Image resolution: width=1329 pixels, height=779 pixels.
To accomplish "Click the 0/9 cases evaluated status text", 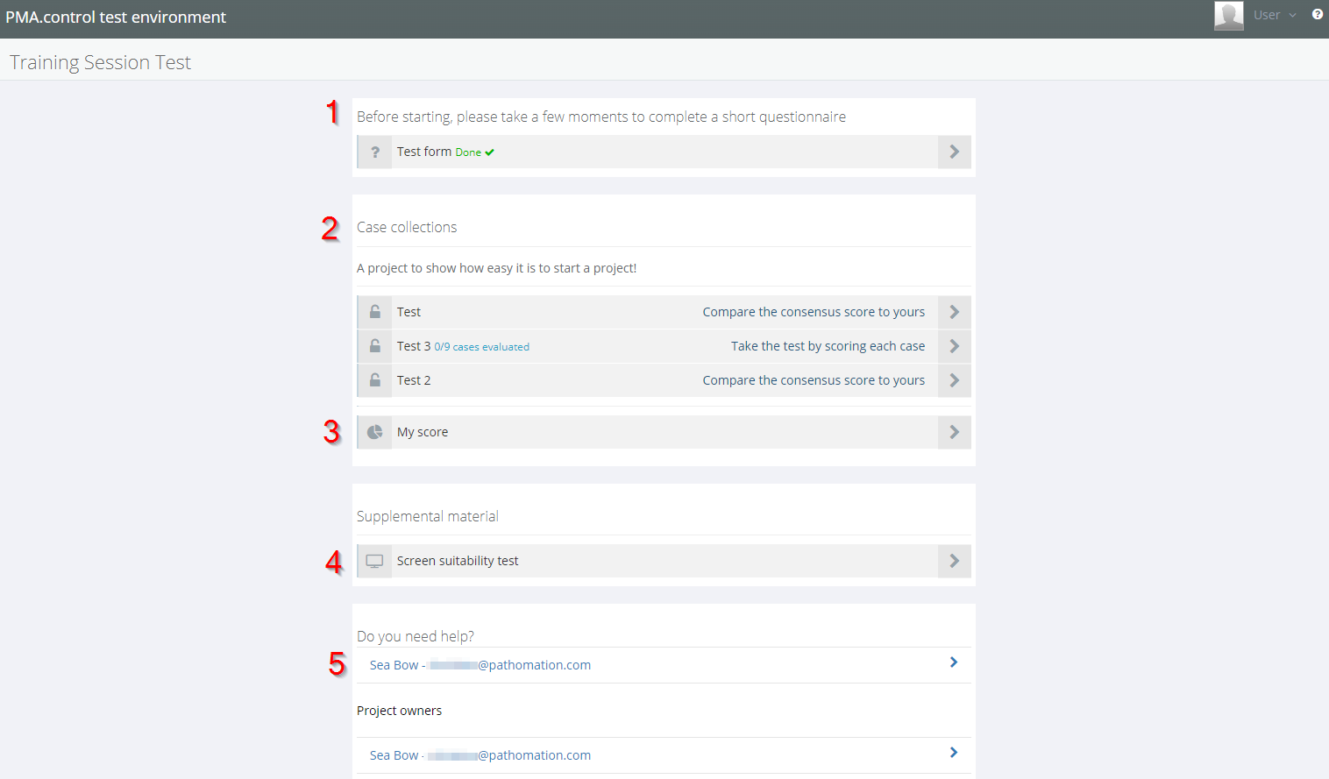I will (x=482, y=347).
